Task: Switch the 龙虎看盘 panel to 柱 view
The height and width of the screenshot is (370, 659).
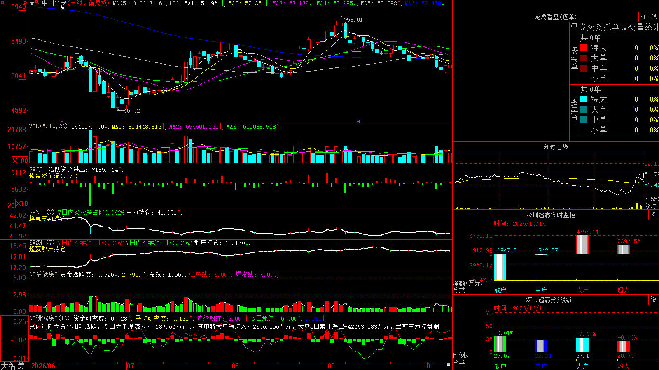Action: tap(643, 16)
